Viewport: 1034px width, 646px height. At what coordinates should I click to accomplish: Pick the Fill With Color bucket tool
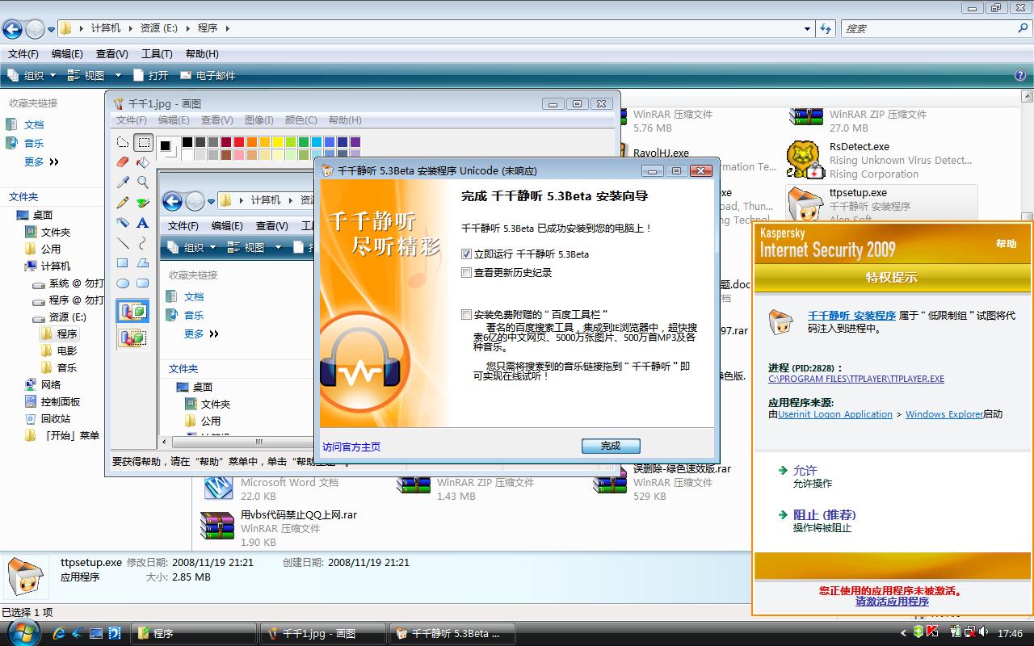(x=143, y=162)
